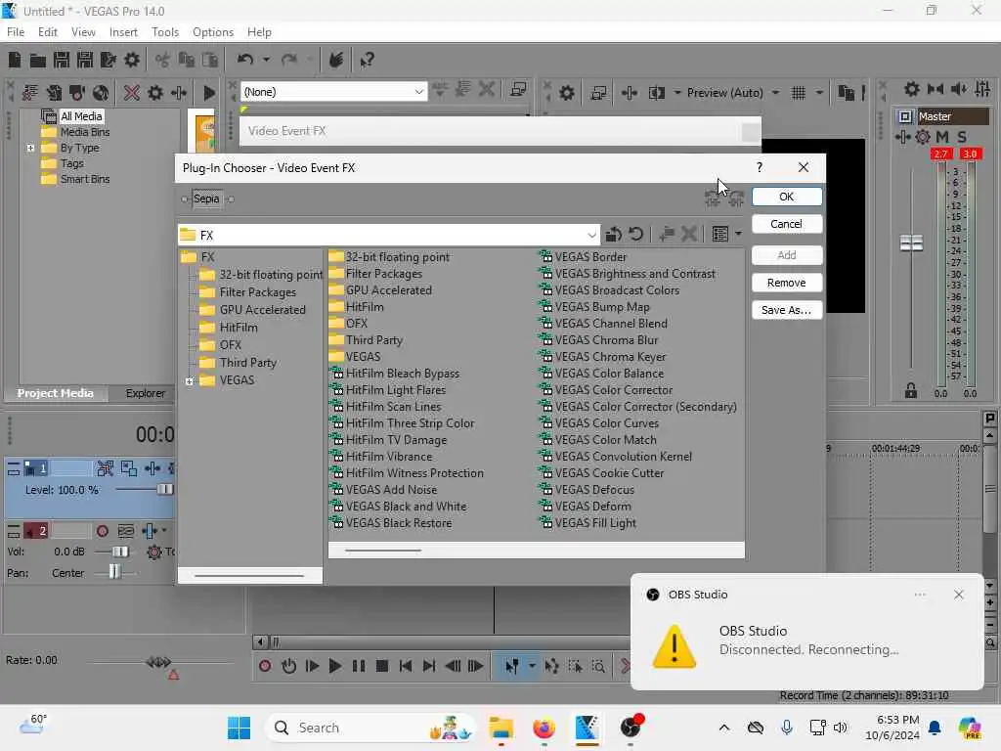Expand the By Type media bin
Image resolution: width=1001 pixels, height=751 pixels.
[30, 148]
